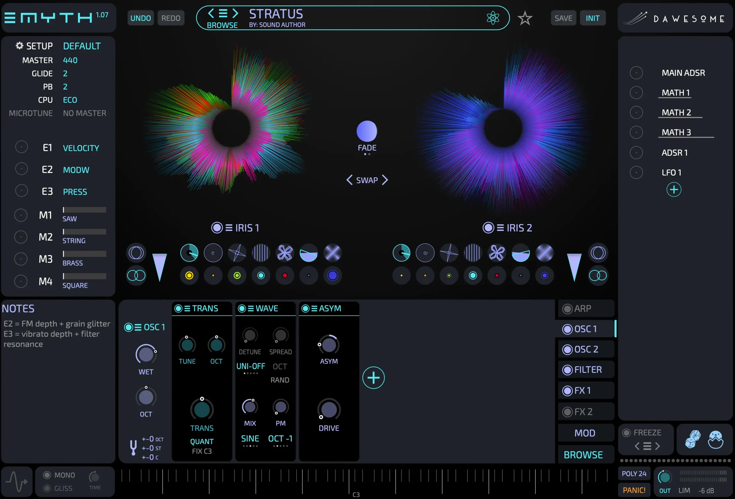Select the OSC 1 tab
This screenshot has width=735, height=499.
586,329
